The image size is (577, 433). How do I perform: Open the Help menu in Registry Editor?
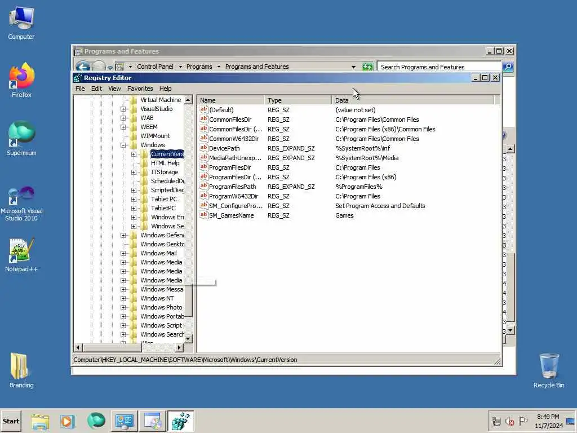(x=165, y=89)
